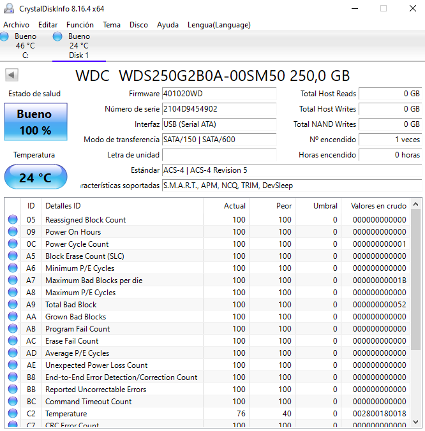
Task: Open the Tema menu
Action: tap(112, 25)
